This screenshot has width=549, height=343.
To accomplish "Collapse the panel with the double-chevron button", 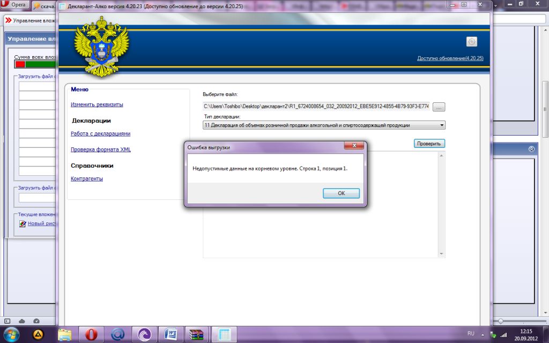I will click(531, 149).
